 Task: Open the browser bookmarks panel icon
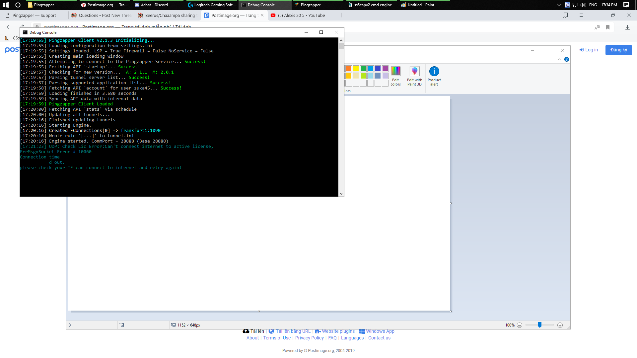coord(565,15)
